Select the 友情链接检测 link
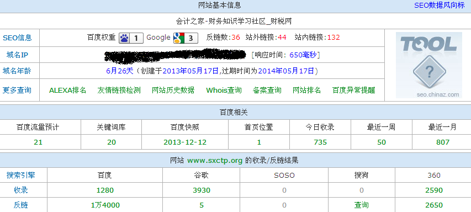The width and height of the screenshot is (471, 212). [x=119, y=90]
